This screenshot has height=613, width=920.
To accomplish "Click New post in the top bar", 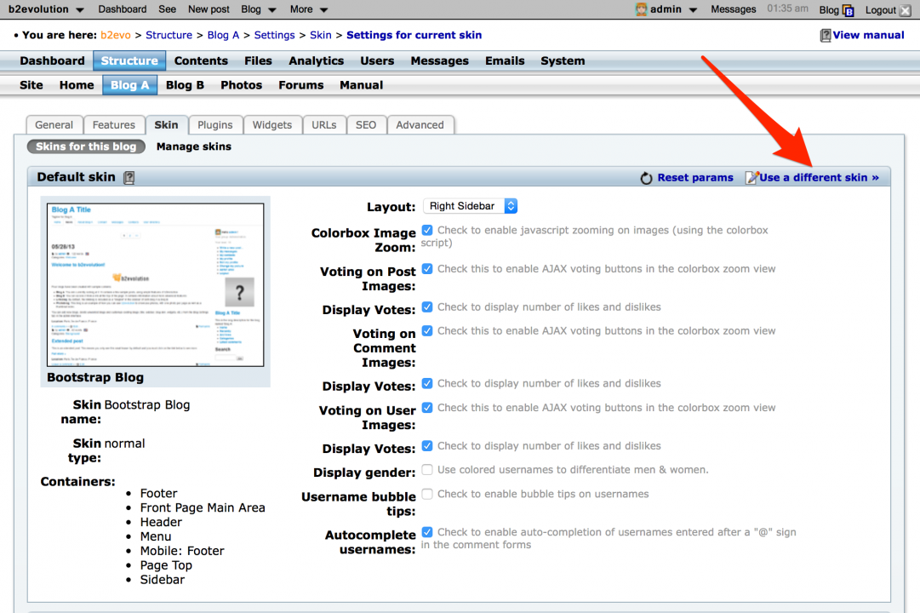I will point(209,9).
